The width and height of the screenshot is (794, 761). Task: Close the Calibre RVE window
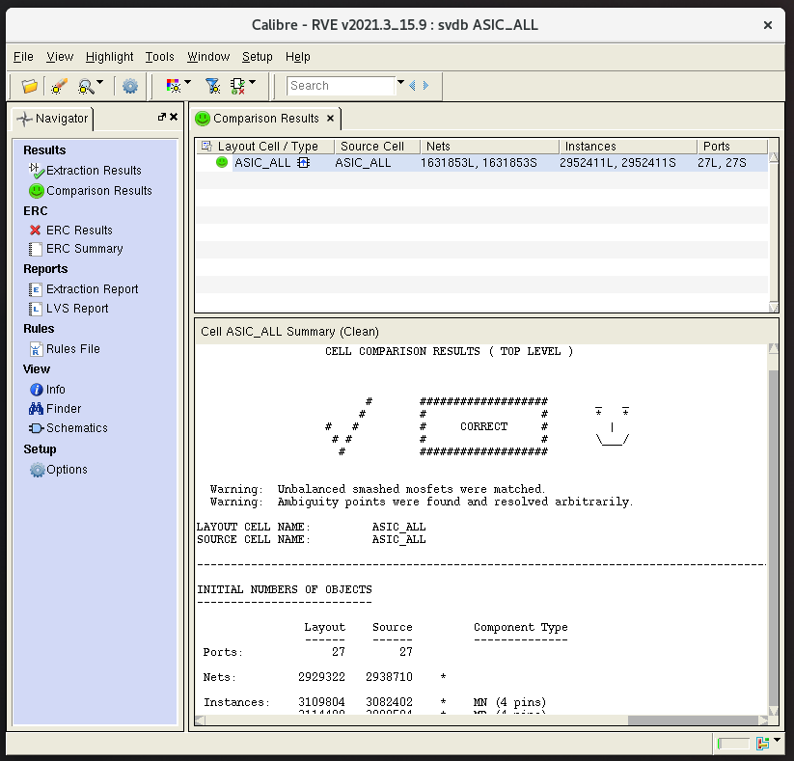pyautogui.click(x=768, y=25)
